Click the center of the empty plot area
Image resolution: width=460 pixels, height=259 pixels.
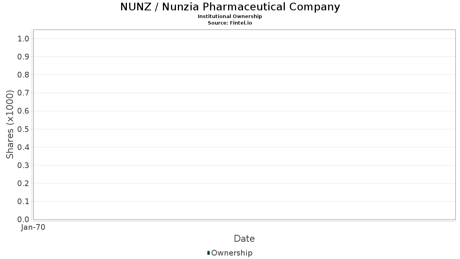[x=244, y=125]
